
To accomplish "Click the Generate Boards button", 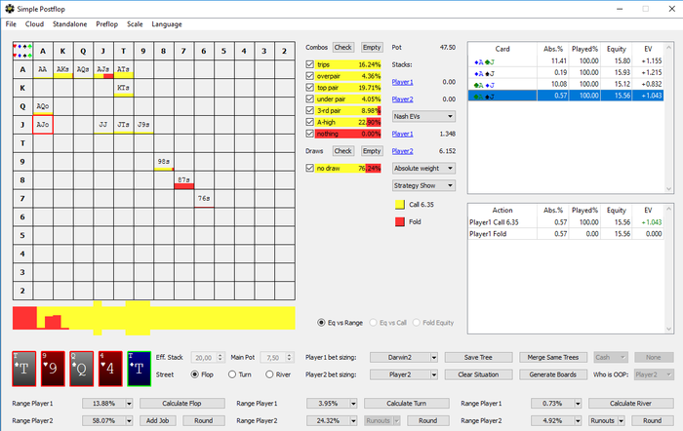I will [553, 374].
